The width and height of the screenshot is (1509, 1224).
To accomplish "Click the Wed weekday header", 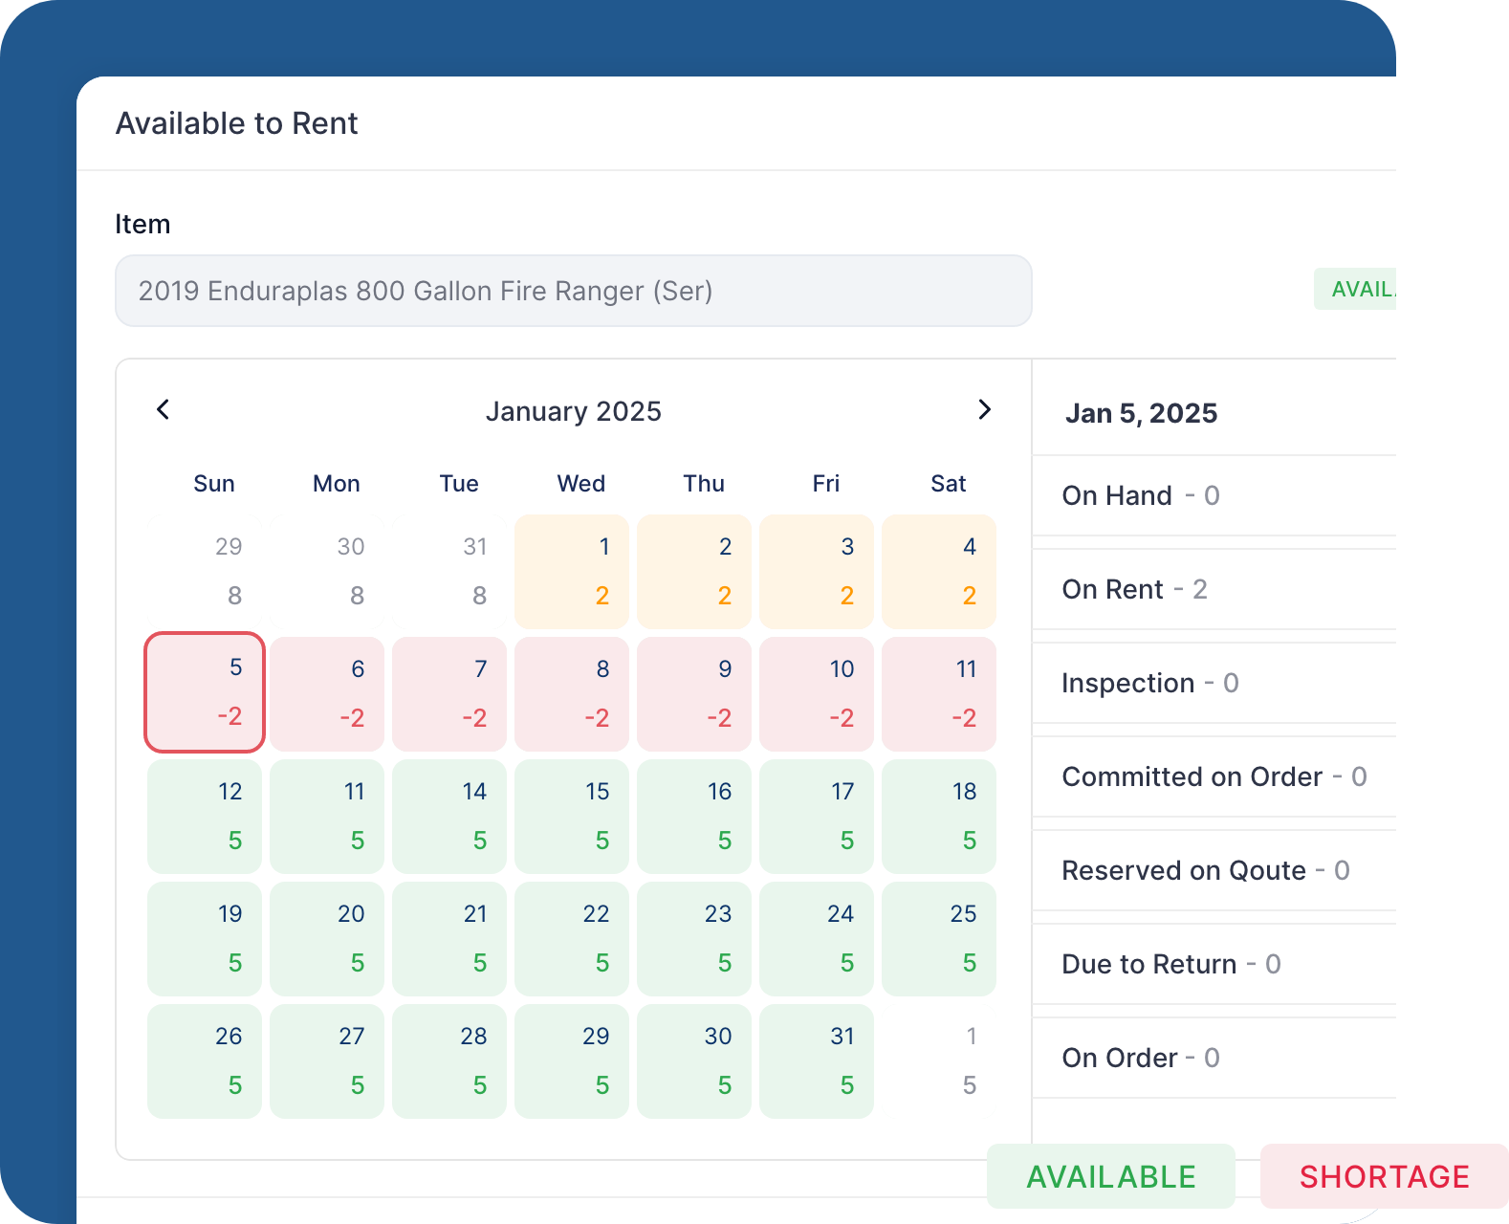I will (581, 484).
